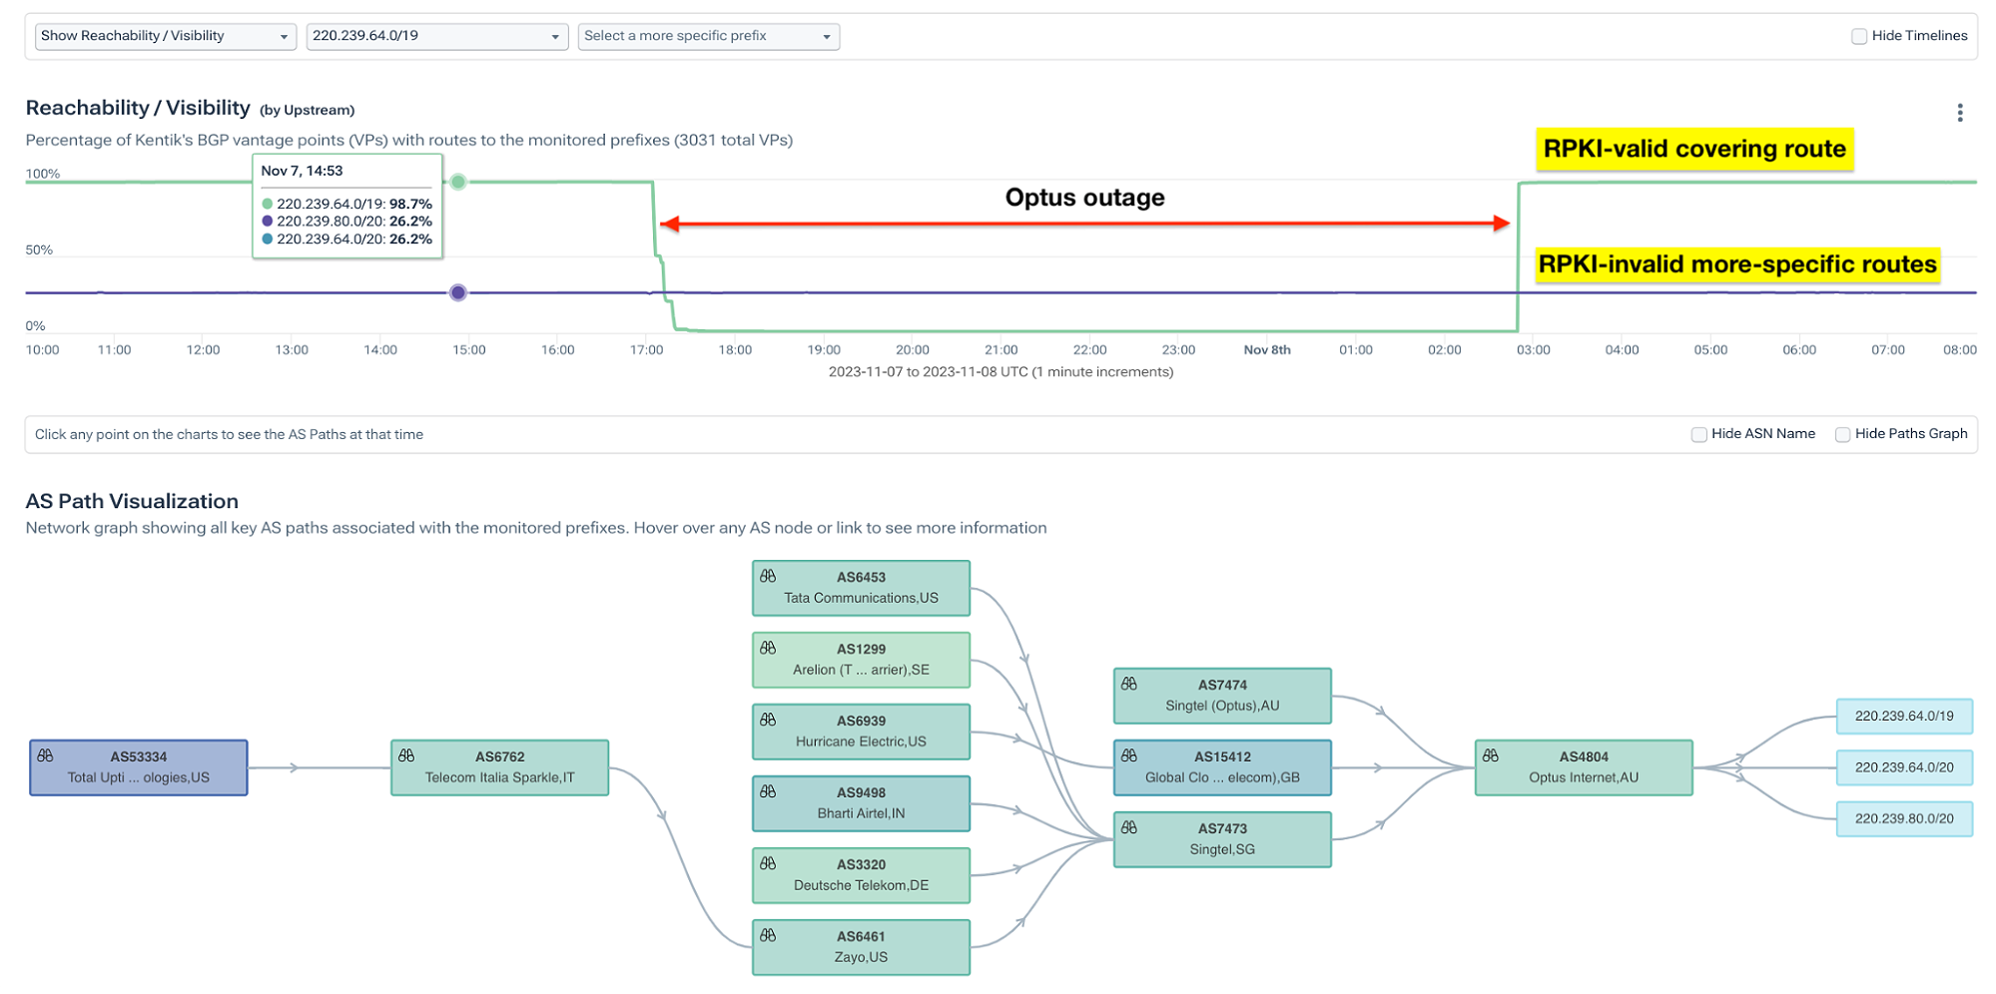
Task: Check the Hide Paths Graph option
Action: [x=1842, y=434]
